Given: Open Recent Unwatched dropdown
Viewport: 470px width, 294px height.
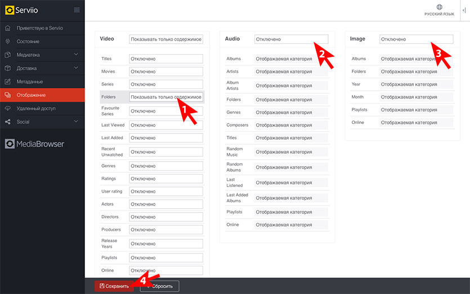Looking at the screenshot, I should pyautogui.click(x=166, y=152).
